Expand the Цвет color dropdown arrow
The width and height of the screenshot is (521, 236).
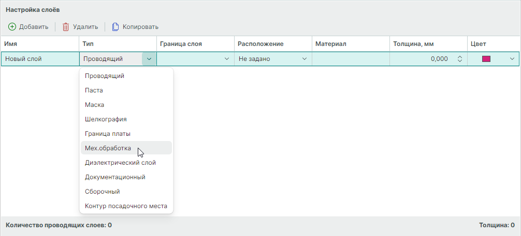point(512,59)
